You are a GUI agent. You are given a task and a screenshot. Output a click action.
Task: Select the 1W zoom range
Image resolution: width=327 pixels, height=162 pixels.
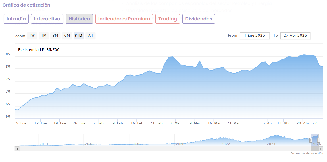pyautogui.click(x=32, y=36)
